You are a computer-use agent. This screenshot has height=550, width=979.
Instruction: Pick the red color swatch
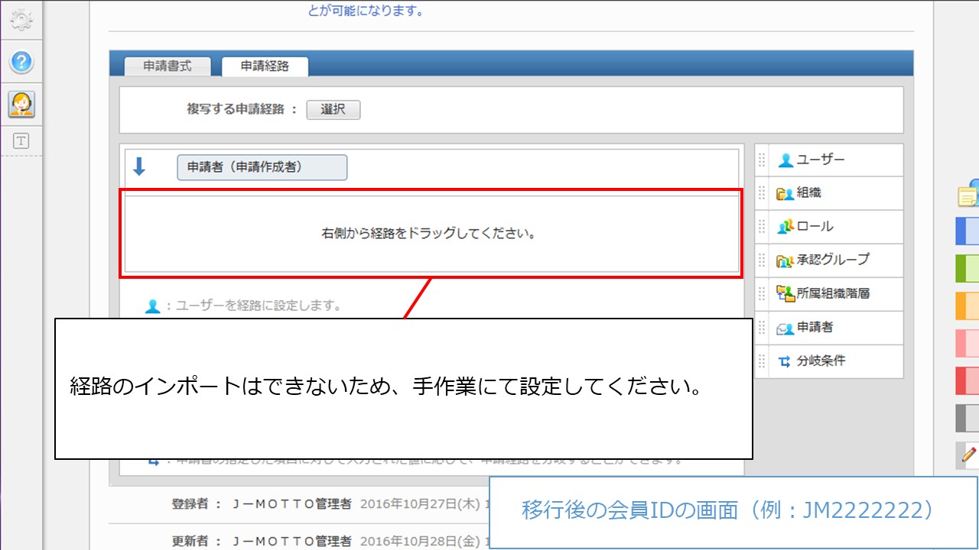pyautogui.click(x=968, y=381)
